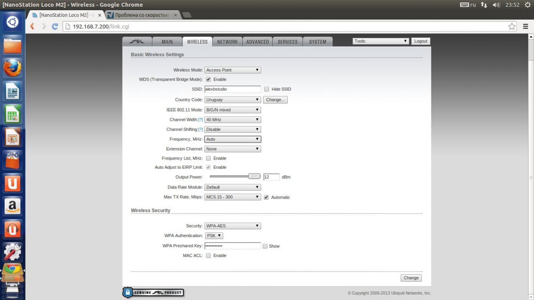Open the Ubuntu Dash home launcher

(13, 22)
